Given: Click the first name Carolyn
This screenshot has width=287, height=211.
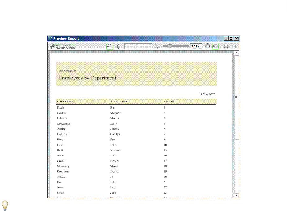Looking at the screenshot, I should click(x=115, y=134).
